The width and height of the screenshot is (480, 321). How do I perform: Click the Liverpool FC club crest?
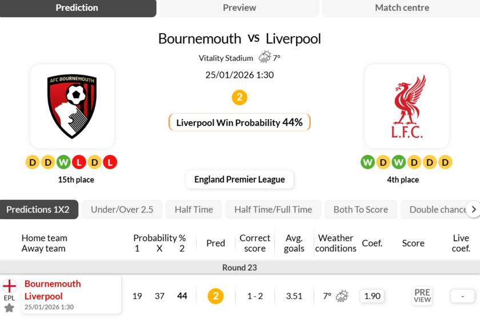coord(407,106)
